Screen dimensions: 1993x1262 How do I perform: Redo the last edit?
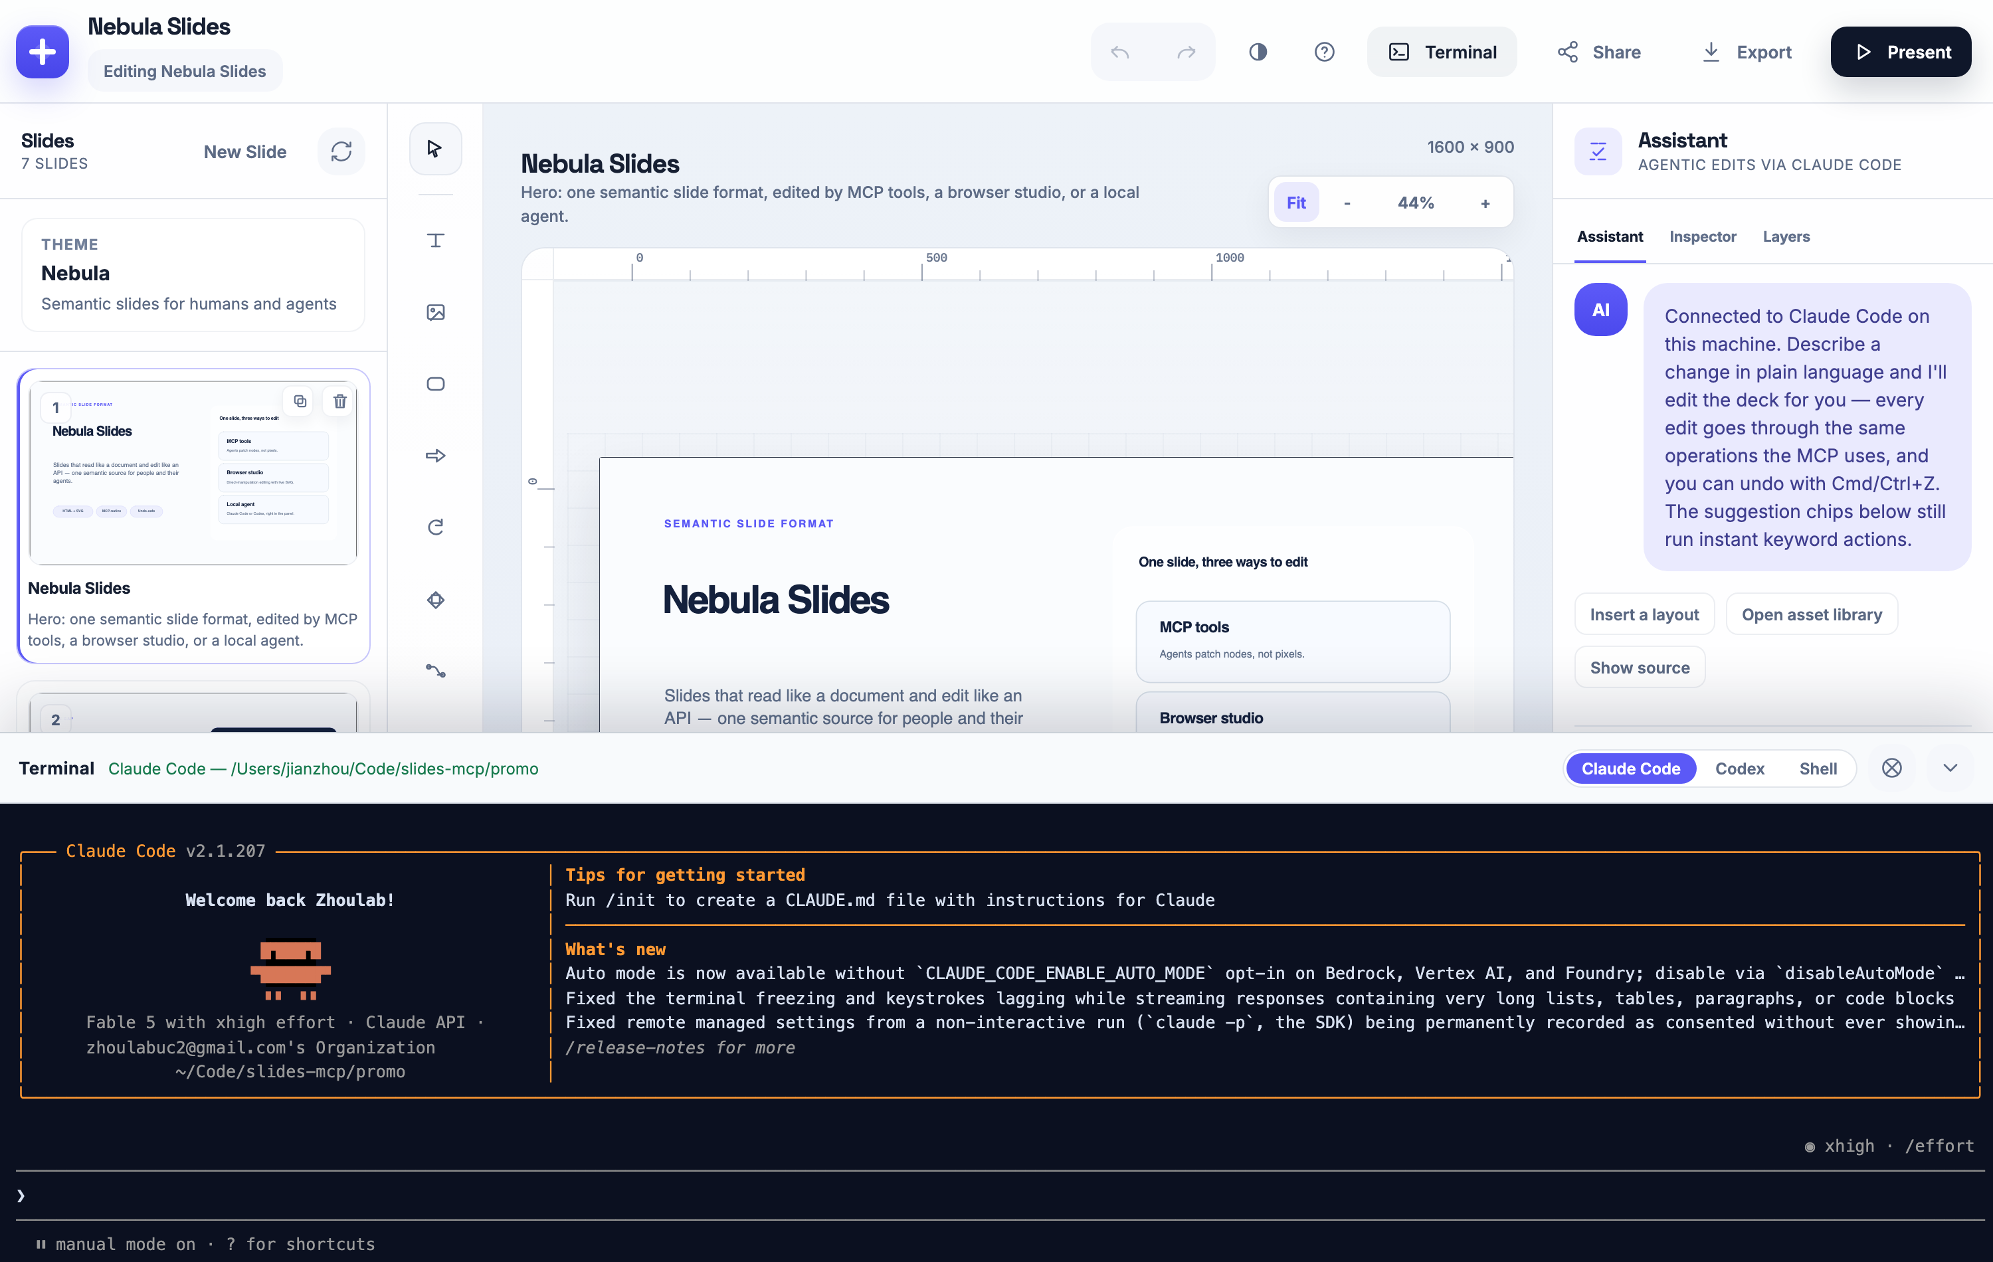coord(1186,52)
